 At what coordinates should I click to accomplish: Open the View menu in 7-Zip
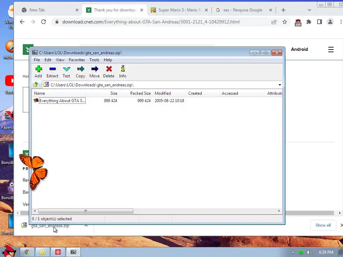pyautogui.click(x=60, y=60)
